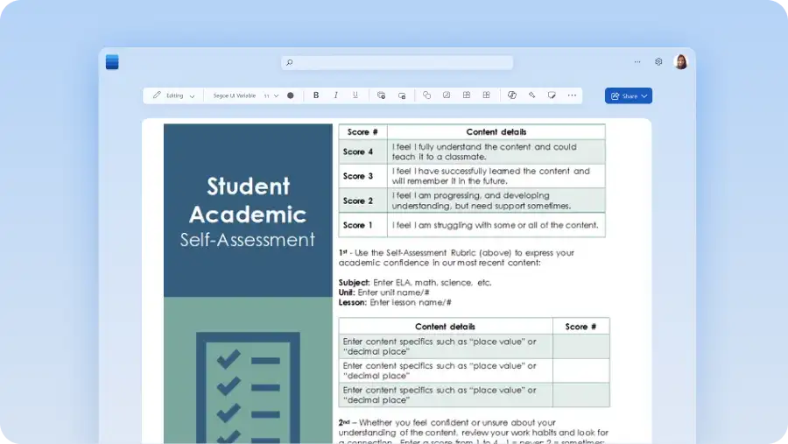Screen dimensions: 788x444
Task: Click the 'Student Academic' title text
Action: [248, 201]
